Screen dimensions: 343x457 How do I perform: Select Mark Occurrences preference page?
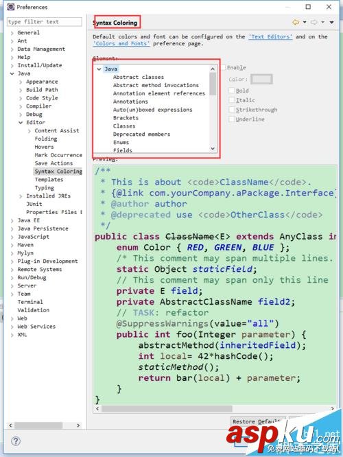pyautogui.click(x=58, y=155)
